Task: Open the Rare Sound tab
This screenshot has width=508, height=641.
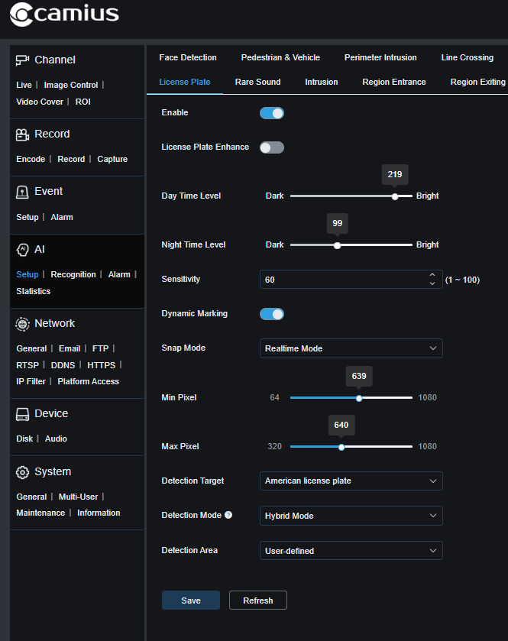Action: 258,83
